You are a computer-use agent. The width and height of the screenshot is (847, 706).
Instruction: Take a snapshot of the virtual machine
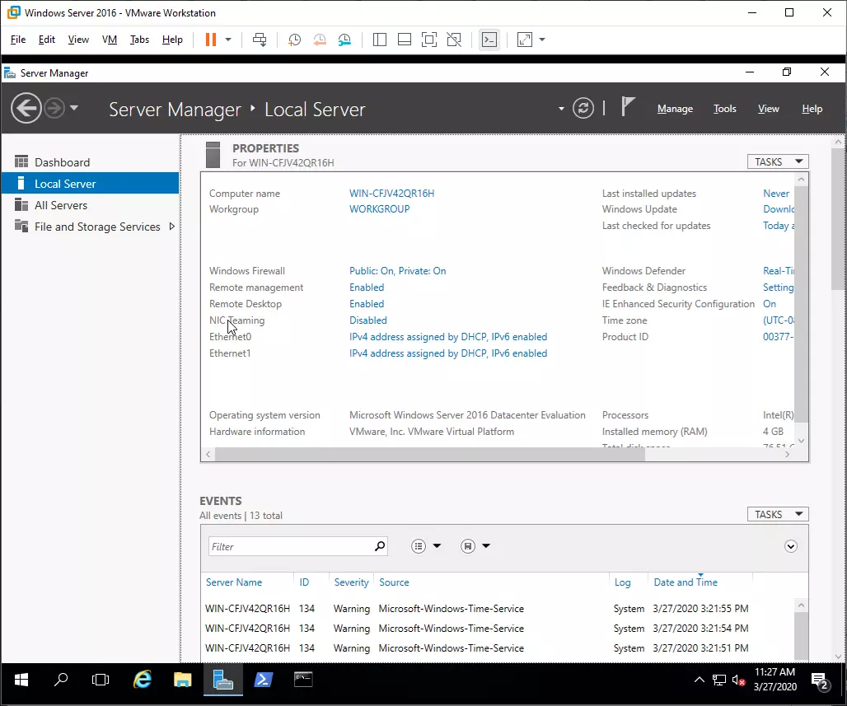point(294,40)
